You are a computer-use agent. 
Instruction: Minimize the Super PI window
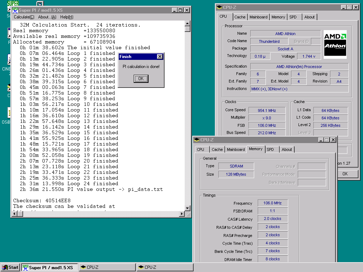point(175,10)
